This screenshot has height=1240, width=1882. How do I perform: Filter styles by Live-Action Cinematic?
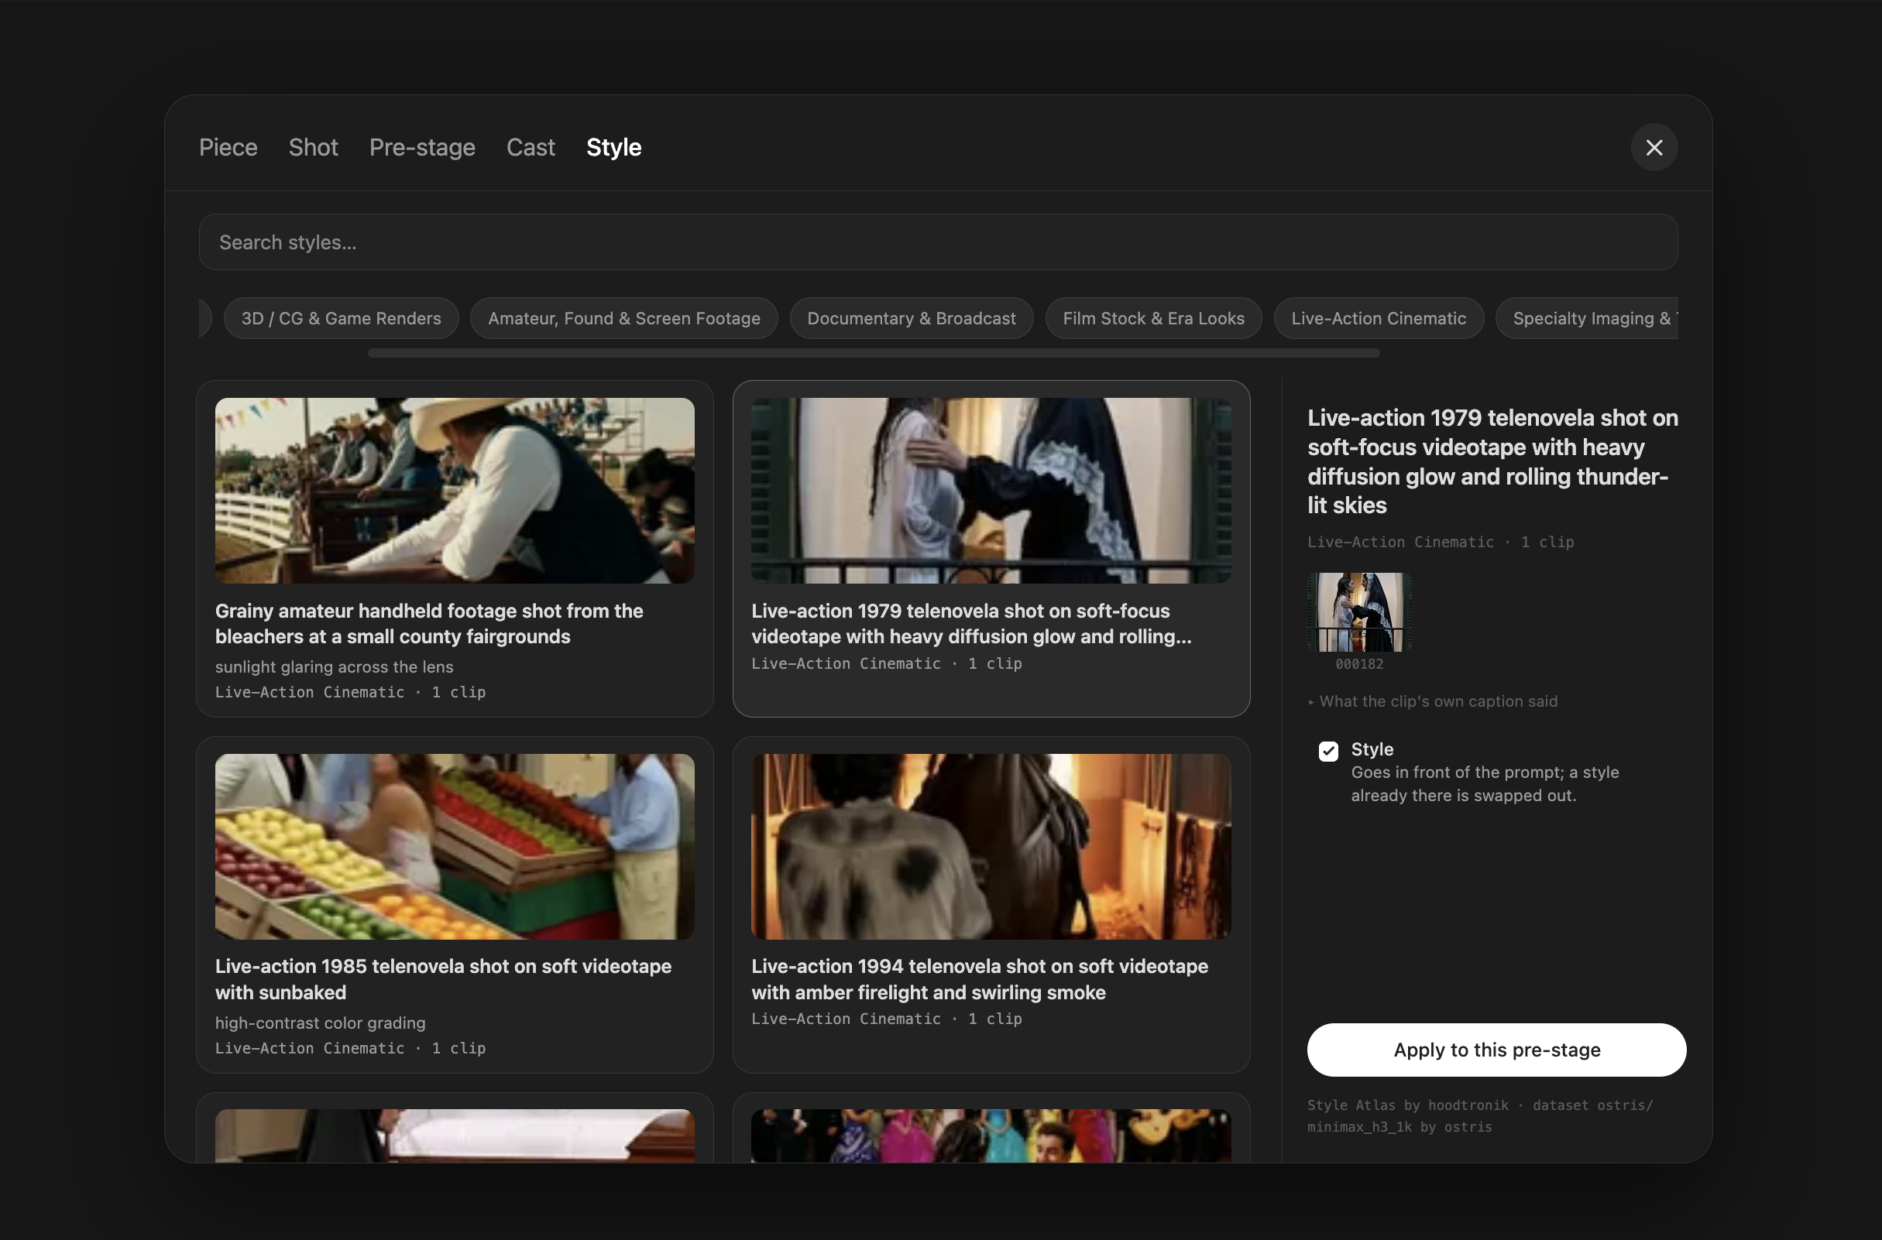tap(1378, 318)
